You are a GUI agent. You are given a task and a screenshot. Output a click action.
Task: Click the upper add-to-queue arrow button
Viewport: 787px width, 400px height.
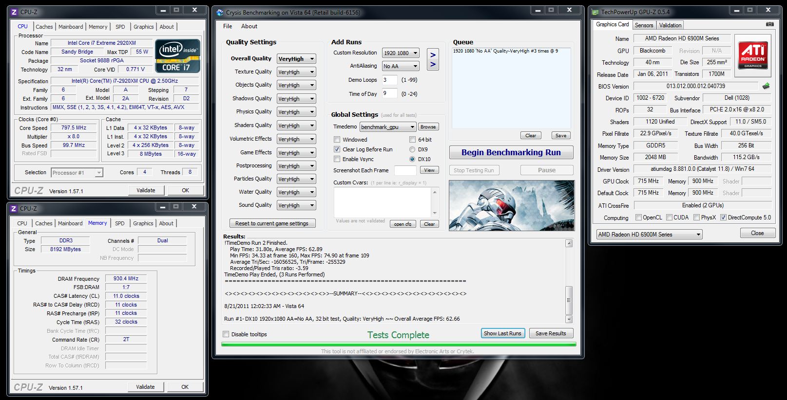[x=433, y=55]
